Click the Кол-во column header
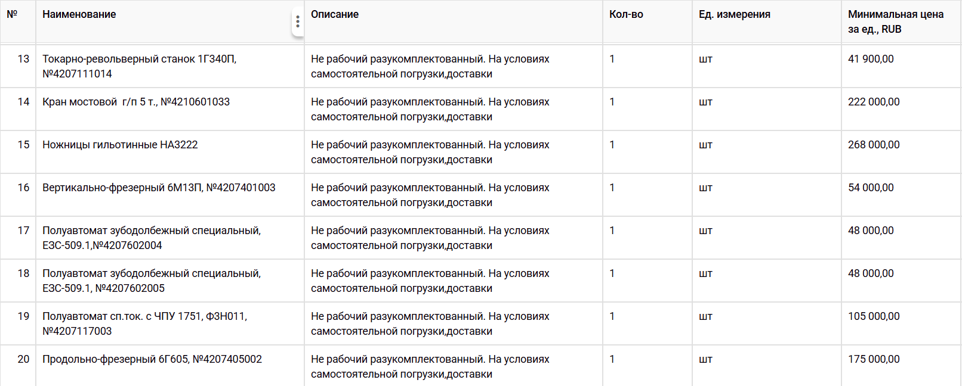 pyautogui.click(x=626, y=14)
